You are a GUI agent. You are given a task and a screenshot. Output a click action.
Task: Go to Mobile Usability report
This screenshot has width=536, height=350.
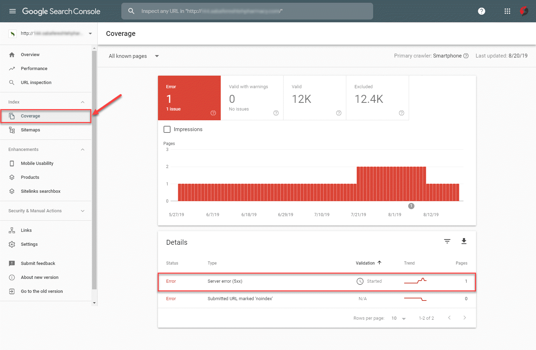tap(37, 163)
